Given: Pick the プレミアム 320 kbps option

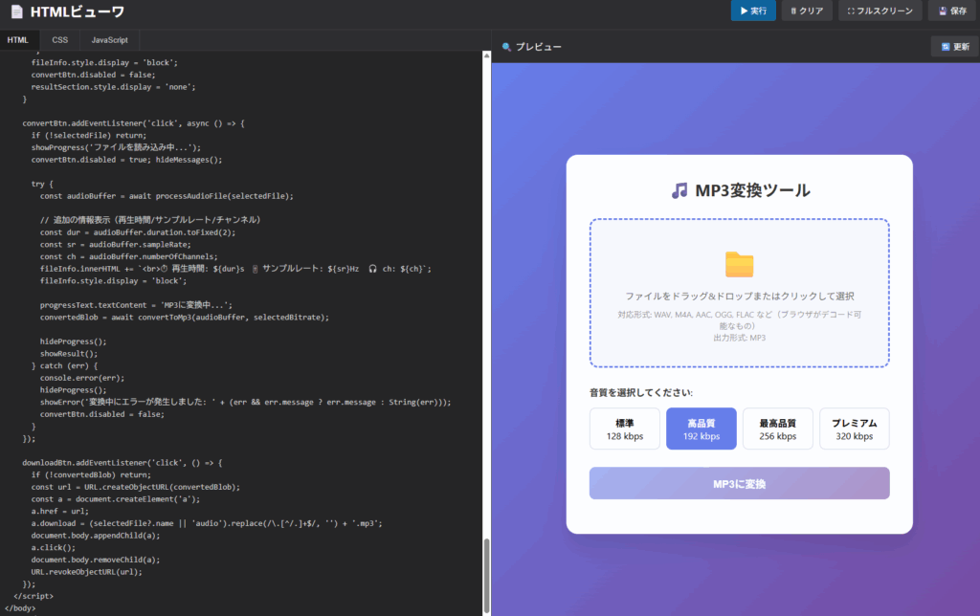Looking at the screenshot, I should pos(854,429).
